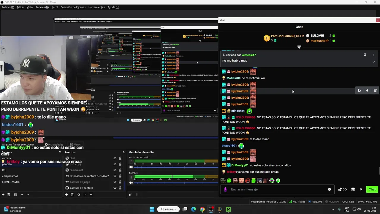Hide the Captura de pantalla source
380x214 pixels.
coord(115,188)
